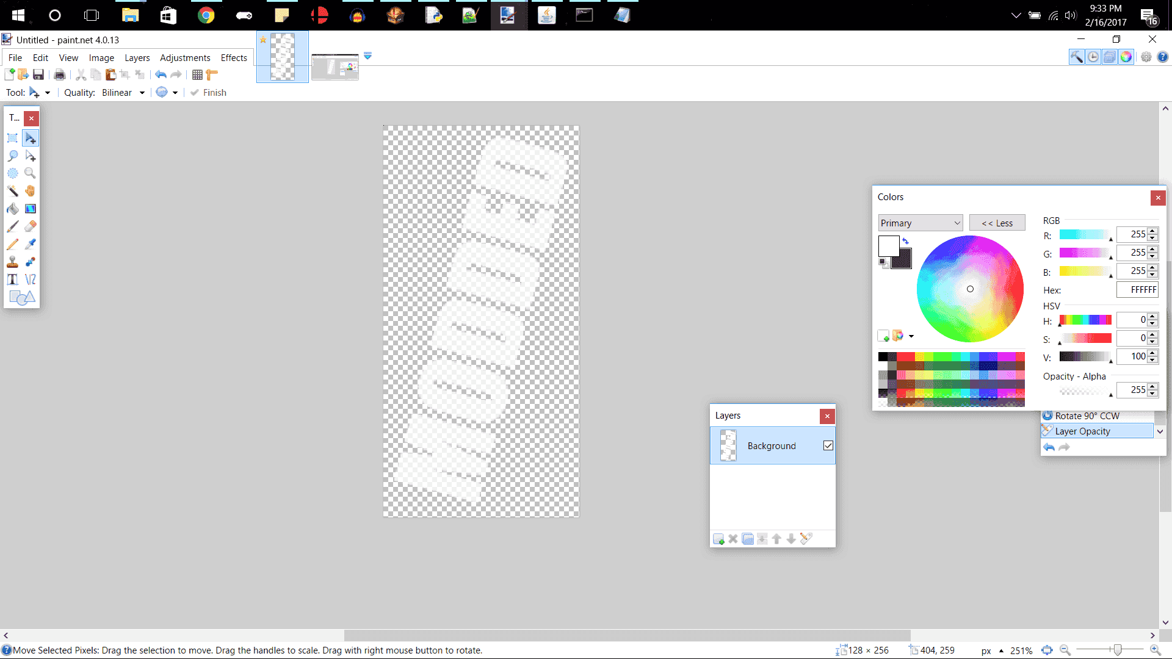The width and height of the screenshot is (1172, 659).
Task: Select Layer Opacity history entry
Action: point(1098,431)
